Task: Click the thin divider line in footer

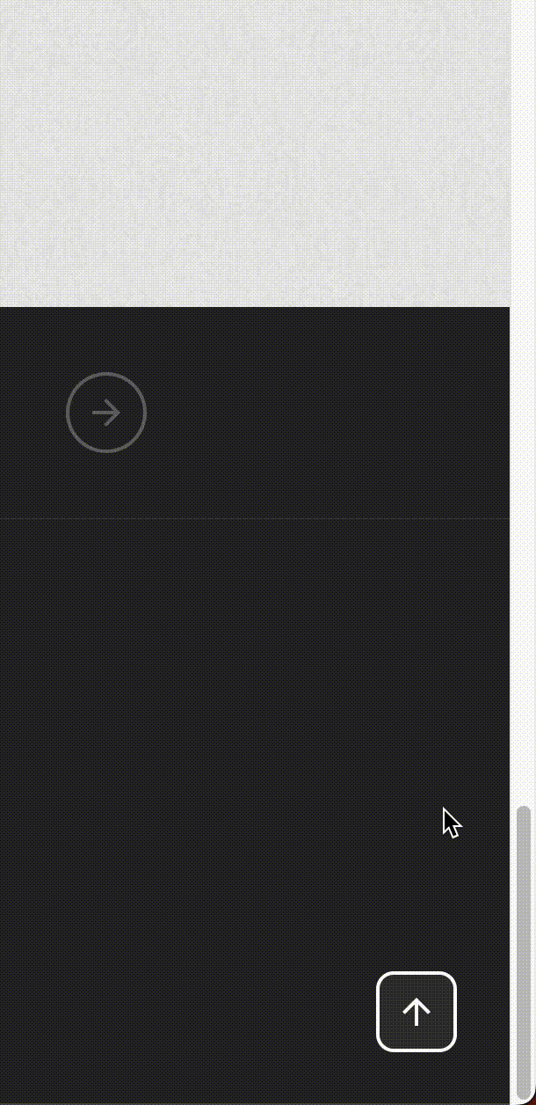Action: click(x=255, y=519)
